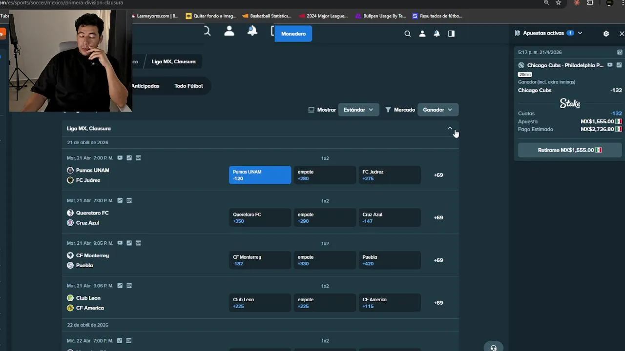Image resolution: width=625 pixels, height=351 pixels.
Task: Click the large user profile icon
Action: point(229,31)
